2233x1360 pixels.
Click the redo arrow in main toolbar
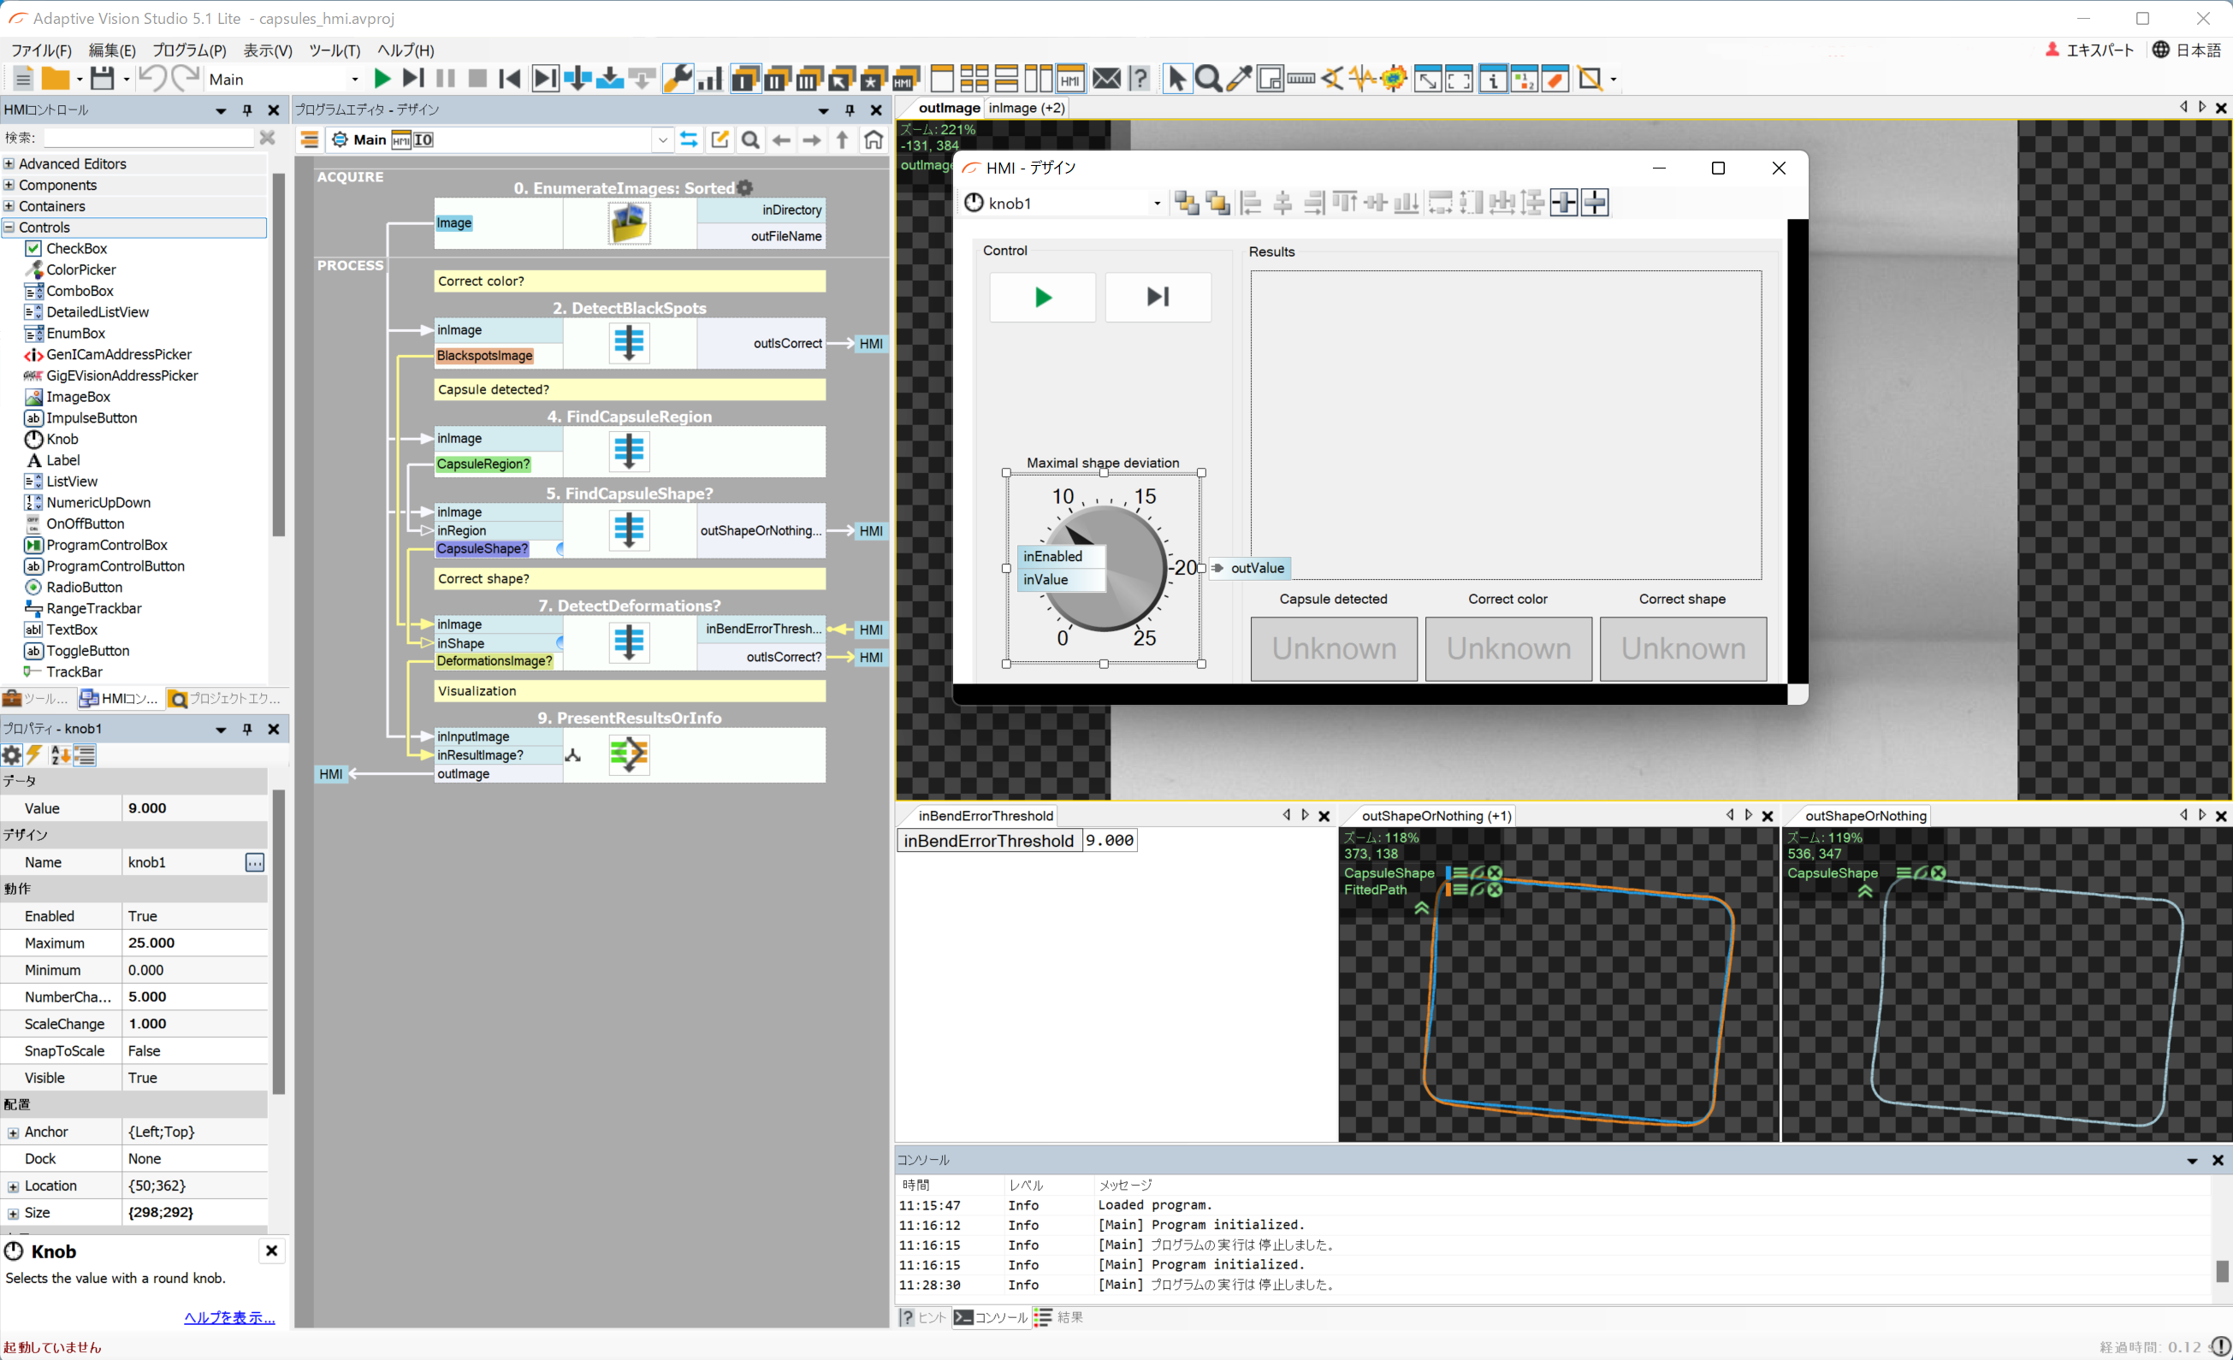[185, 79]
